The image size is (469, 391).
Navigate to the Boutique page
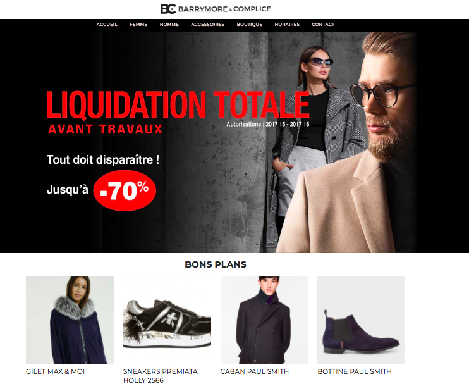(250, 25)
